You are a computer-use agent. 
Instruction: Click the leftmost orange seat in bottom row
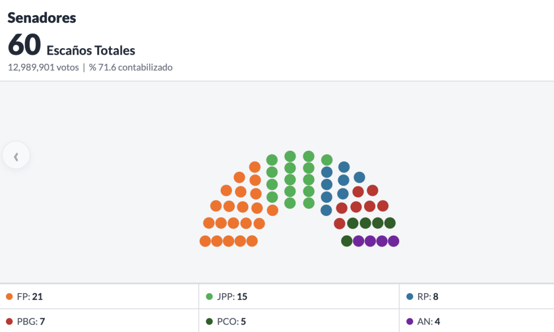coord(205,241)
